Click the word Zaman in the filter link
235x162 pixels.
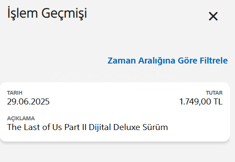pos(122,61)
